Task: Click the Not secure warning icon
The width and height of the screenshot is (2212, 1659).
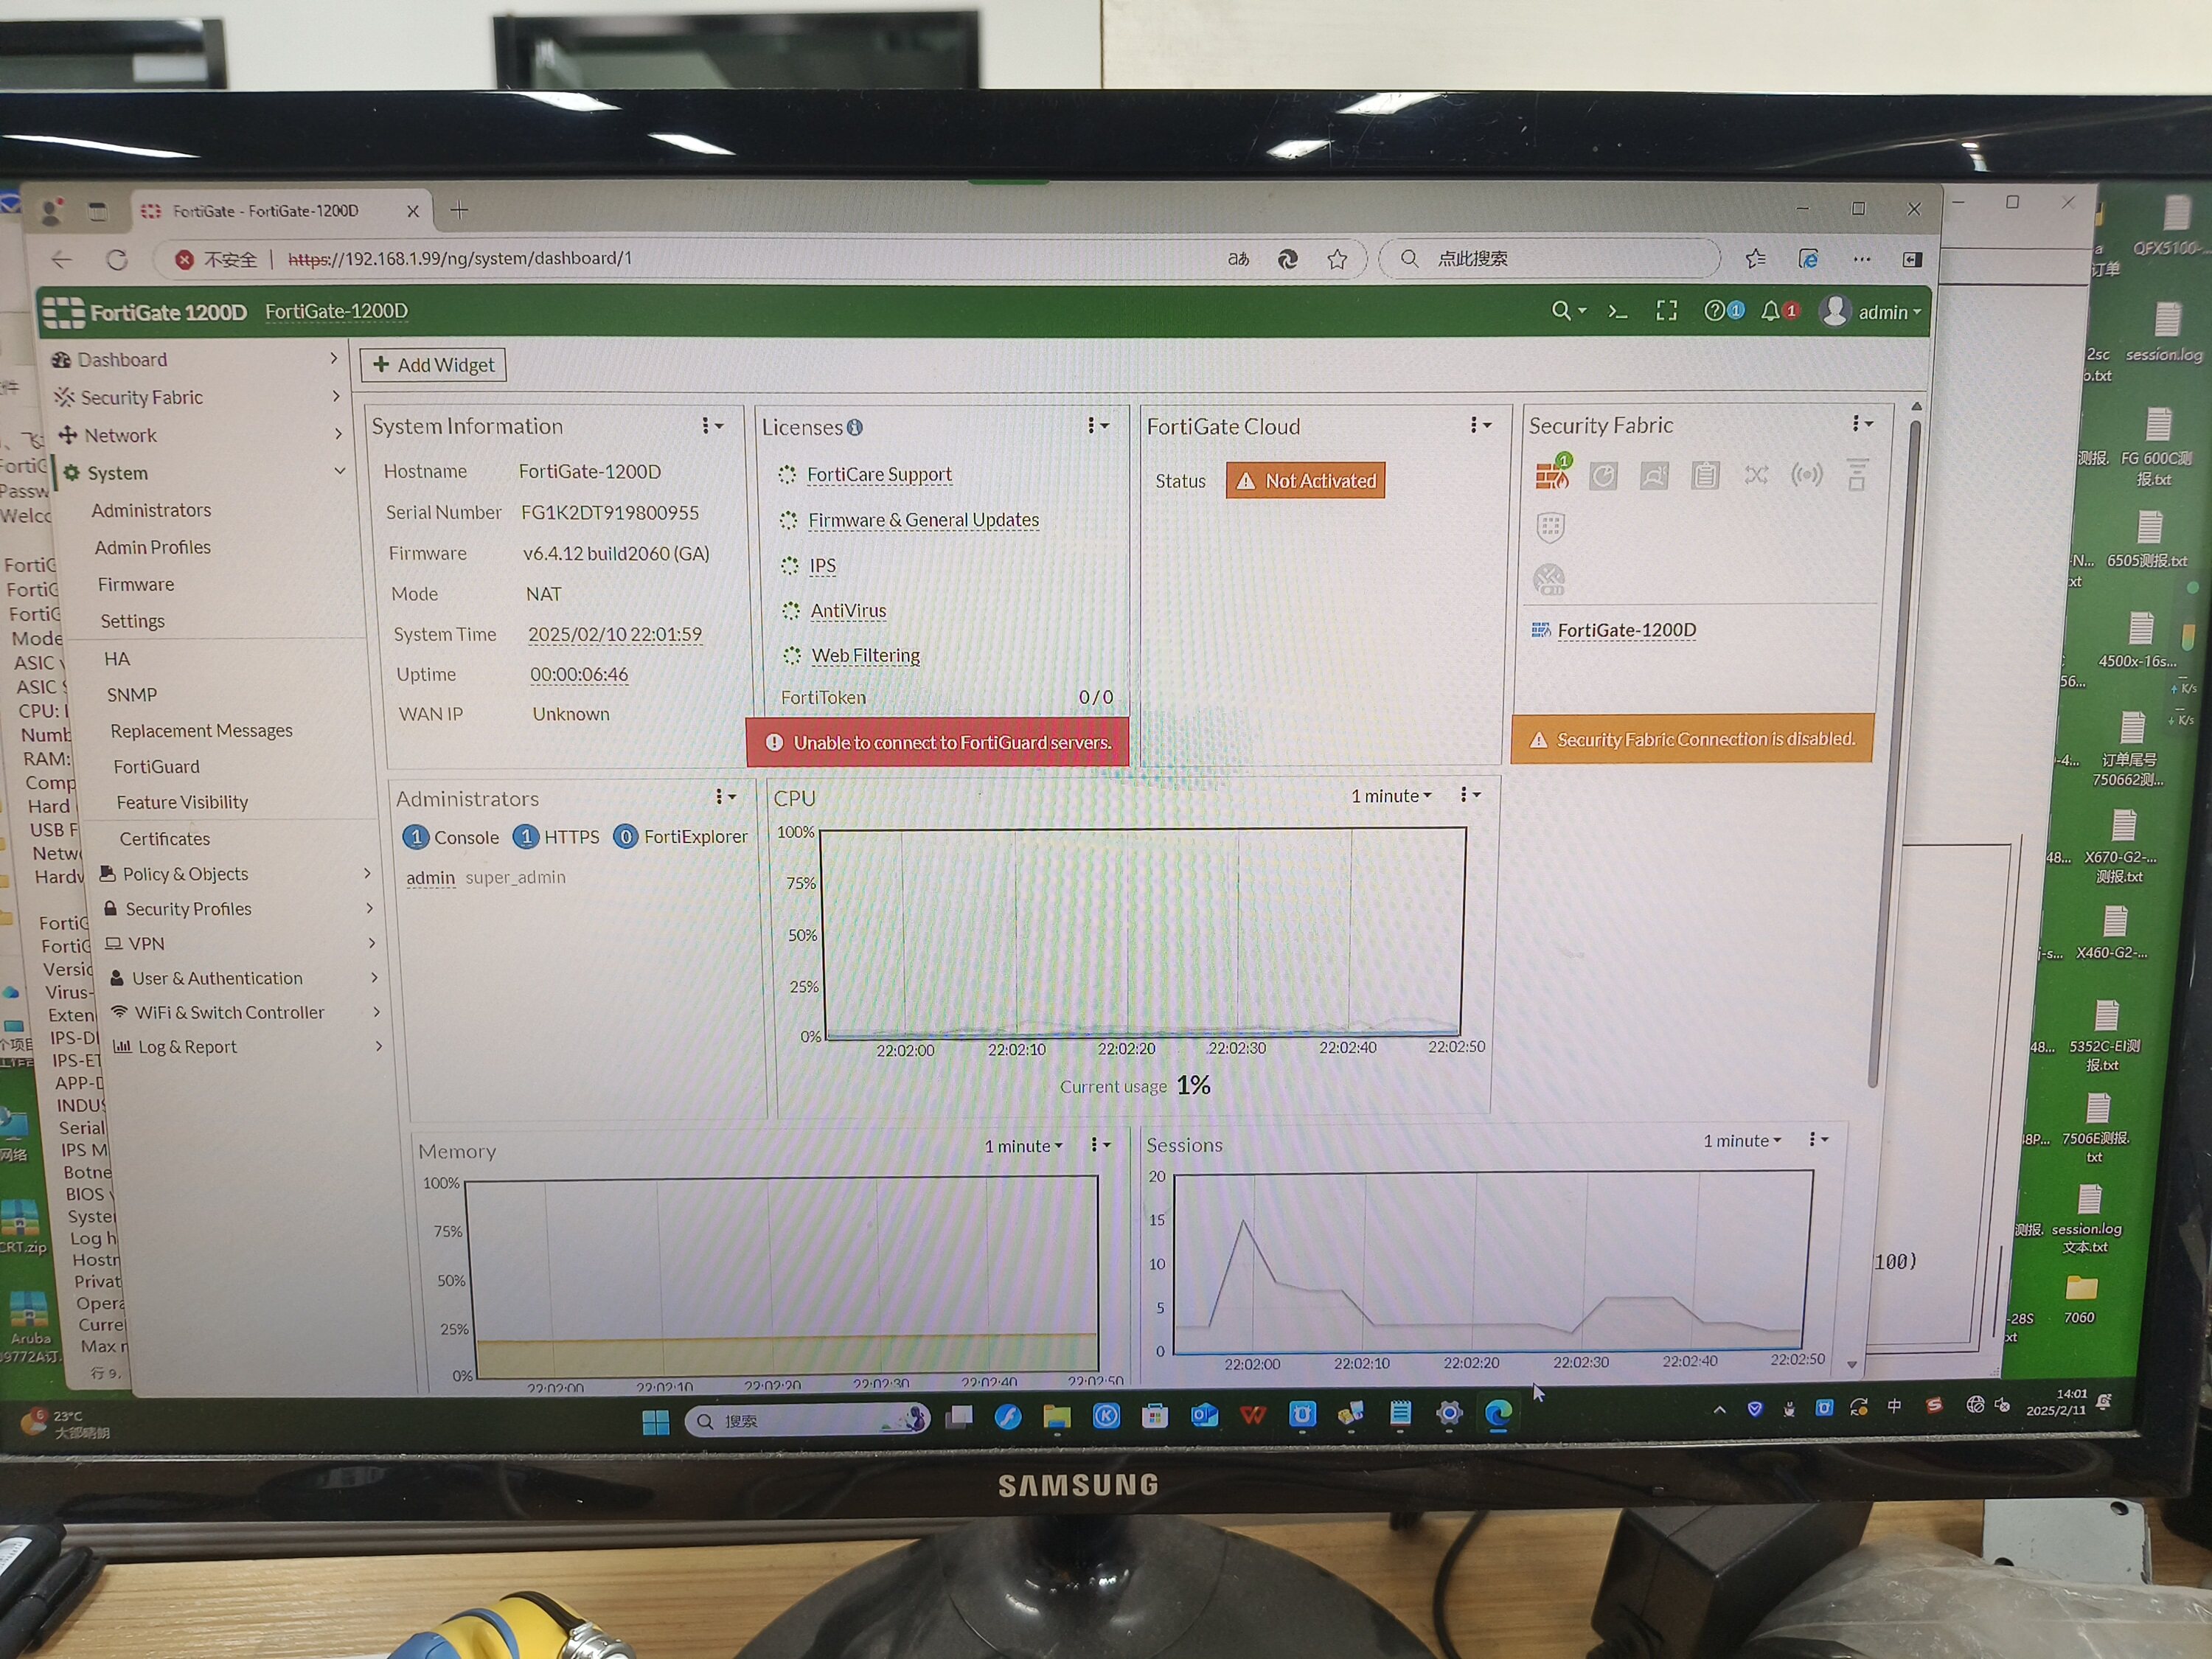Action: pyautogui.click(x=184, y=260)
